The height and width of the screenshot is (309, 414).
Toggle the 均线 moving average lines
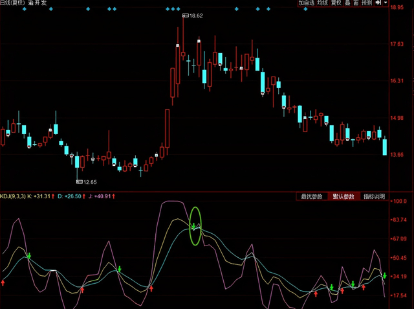coord(322,3)
